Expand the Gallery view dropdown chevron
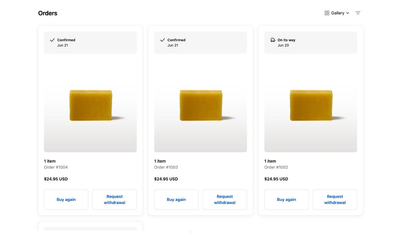The width and height of the screenshot is (414, 233). [x=348, y=13]
